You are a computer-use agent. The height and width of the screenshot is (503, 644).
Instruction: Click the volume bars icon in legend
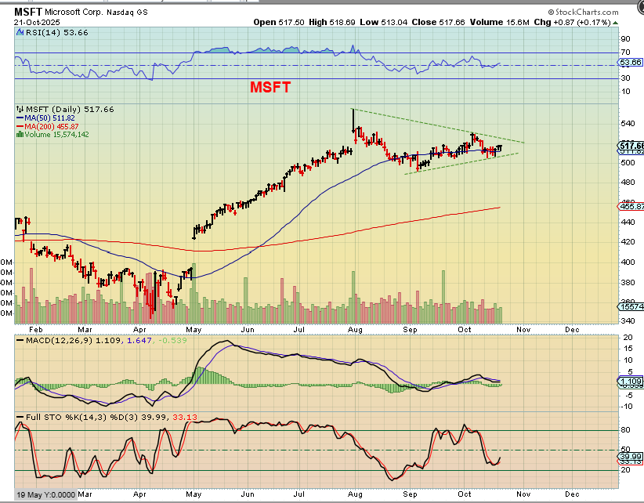pyautogui.click(x=20, y=134)
